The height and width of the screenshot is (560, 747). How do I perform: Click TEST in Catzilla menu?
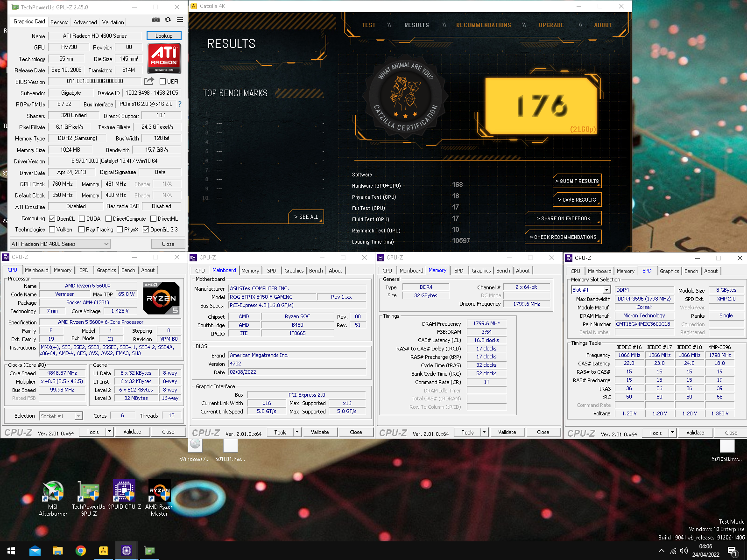click(368, 25)
